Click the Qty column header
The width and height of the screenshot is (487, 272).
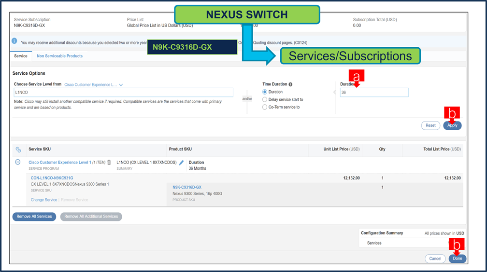[382, 149]
